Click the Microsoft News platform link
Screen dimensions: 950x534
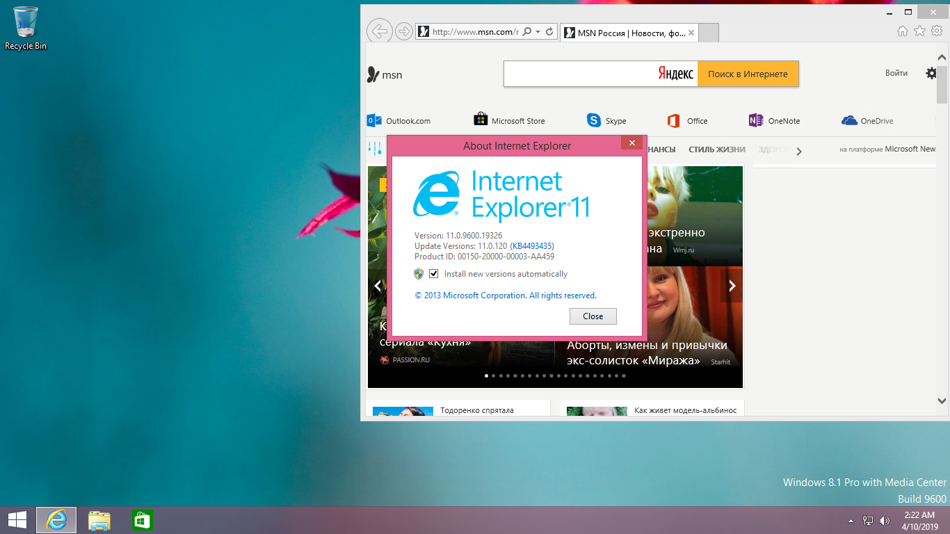pyautogui.click(x=887, y=149)
